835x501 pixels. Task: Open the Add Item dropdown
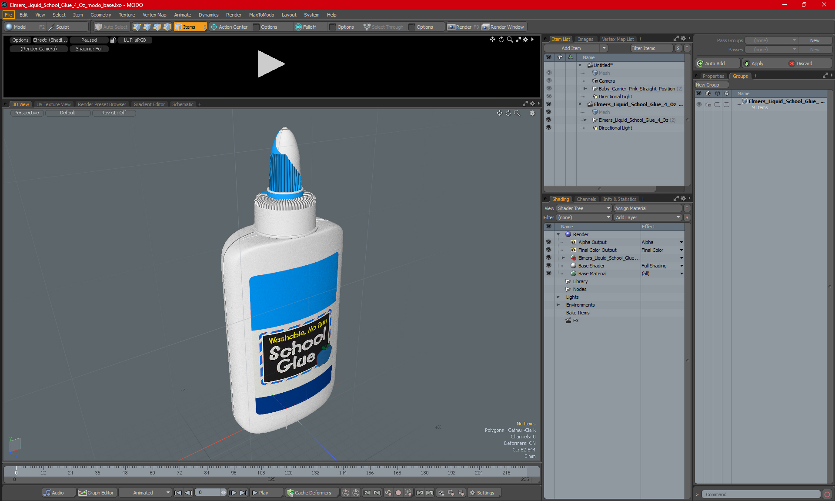click(575, 48)
